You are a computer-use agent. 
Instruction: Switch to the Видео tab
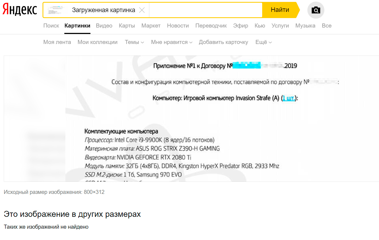104,26
